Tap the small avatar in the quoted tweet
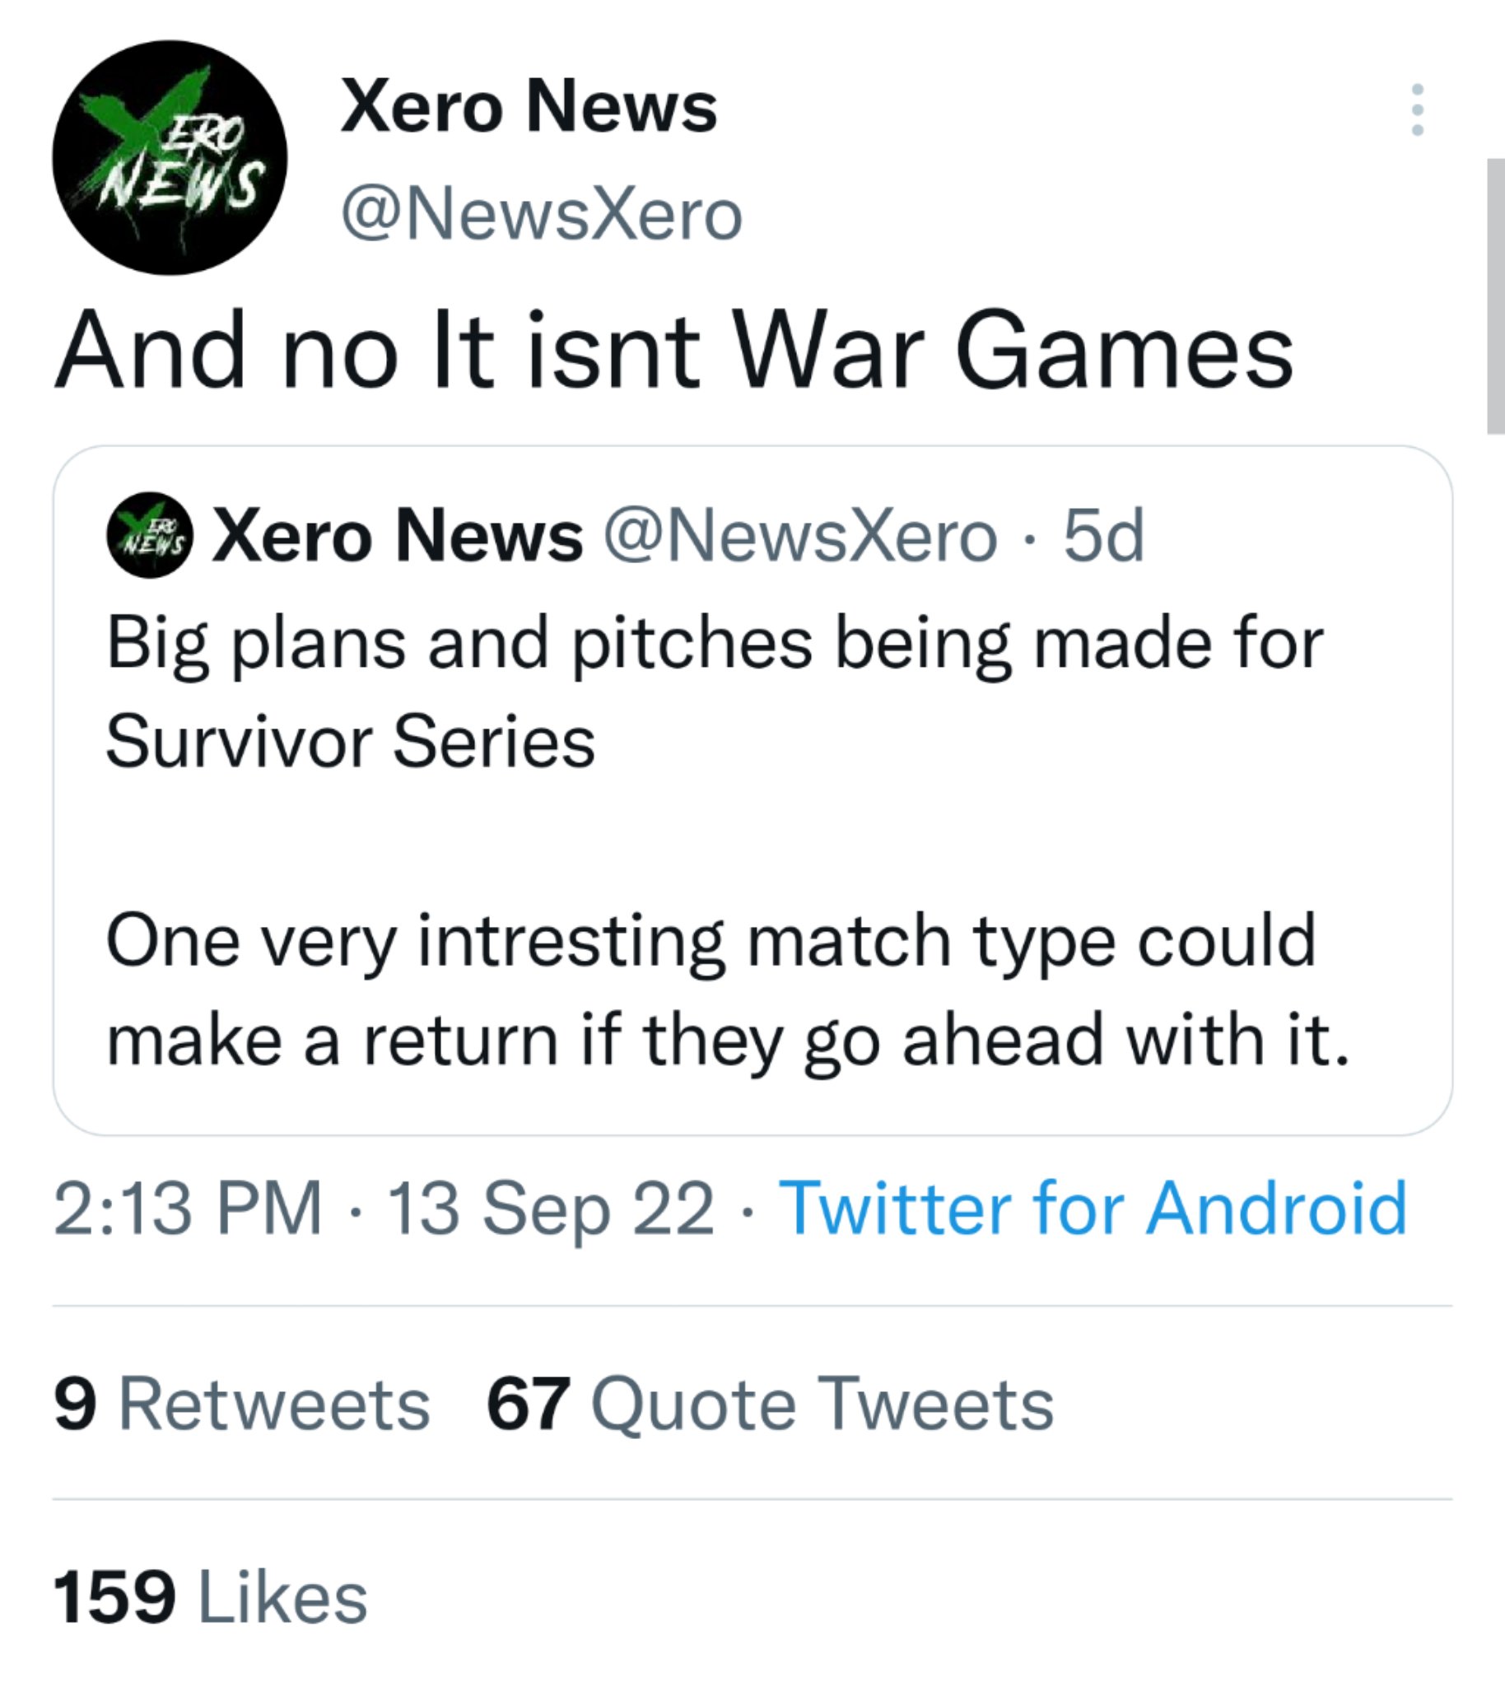The image size is (1505, 1686). [150, 536]
